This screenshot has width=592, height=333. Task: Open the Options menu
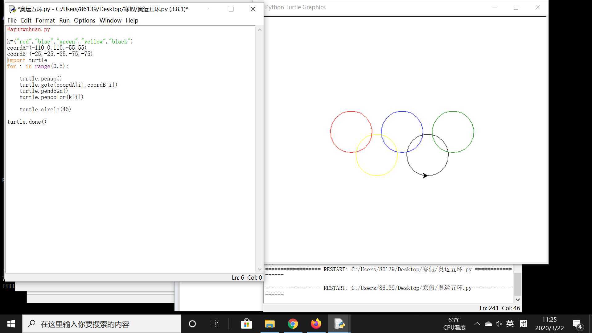(x=84, y=20)
